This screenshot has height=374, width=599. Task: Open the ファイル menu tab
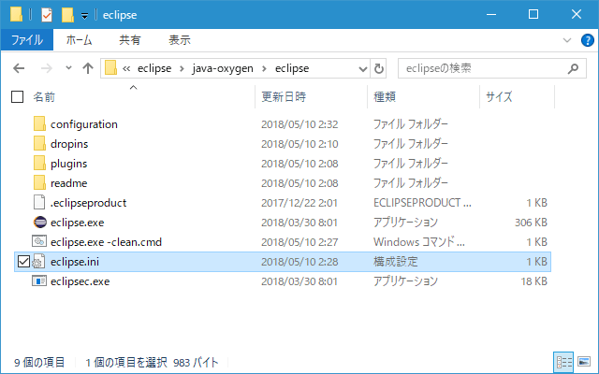27,39
